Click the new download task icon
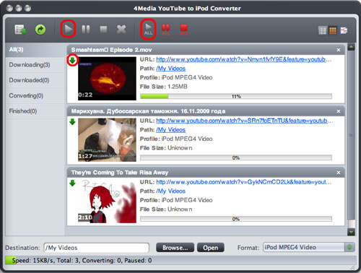The image size is (361, 273). tap(20, 30)
